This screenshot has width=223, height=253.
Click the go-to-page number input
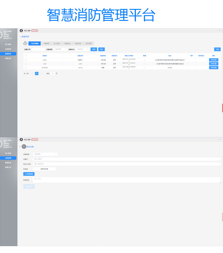53,74
